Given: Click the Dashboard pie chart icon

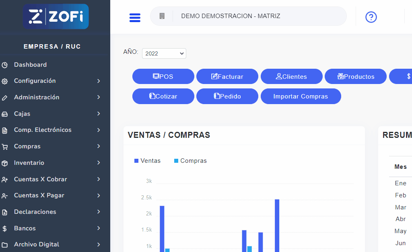Looking at the screenshot, I should [5, 65].
